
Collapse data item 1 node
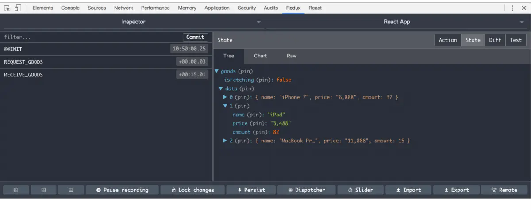coord(225,106)
